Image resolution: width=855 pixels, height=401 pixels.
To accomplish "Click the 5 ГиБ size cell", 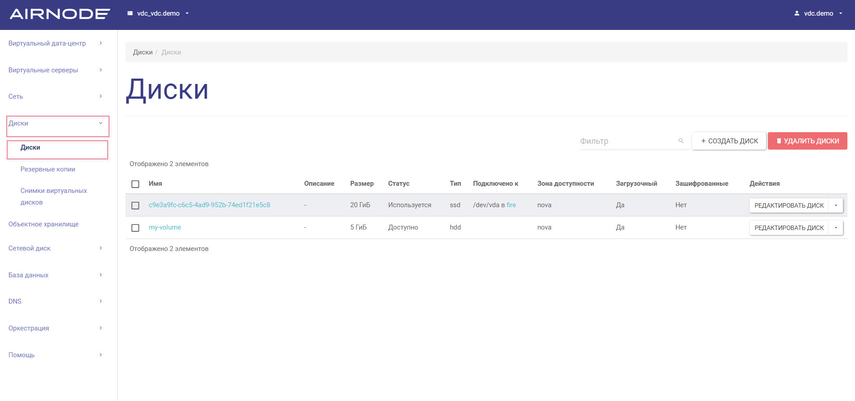I will click(x=358, y=227).
